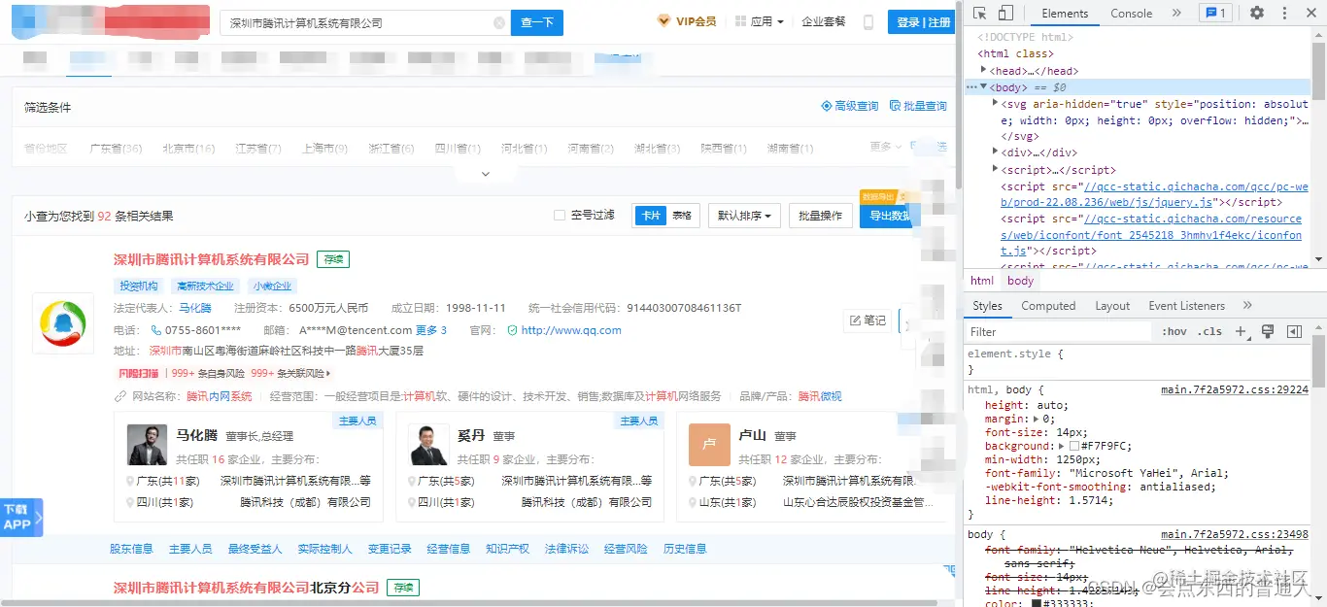Toggle the rendering emulations brush icon
Screen dimensions: 1327x607
pyautogui.click(x=1268, y=331)
